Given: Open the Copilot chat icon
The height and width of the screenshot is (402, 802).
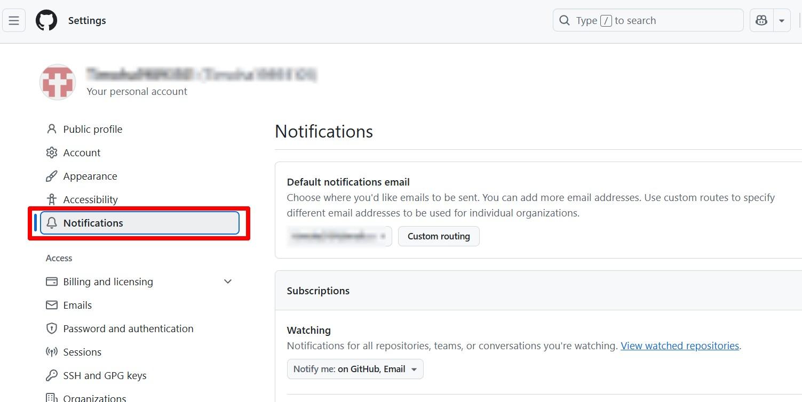Looking at the screenshot, I should (761, 21).
